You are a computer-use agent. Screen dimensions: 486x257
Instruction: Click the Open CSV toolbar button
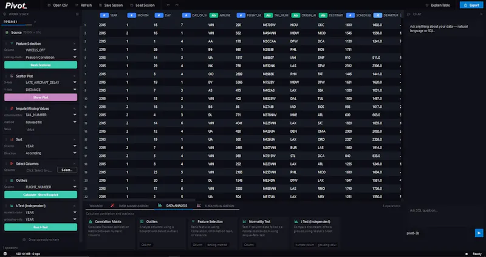pos(58,5)
